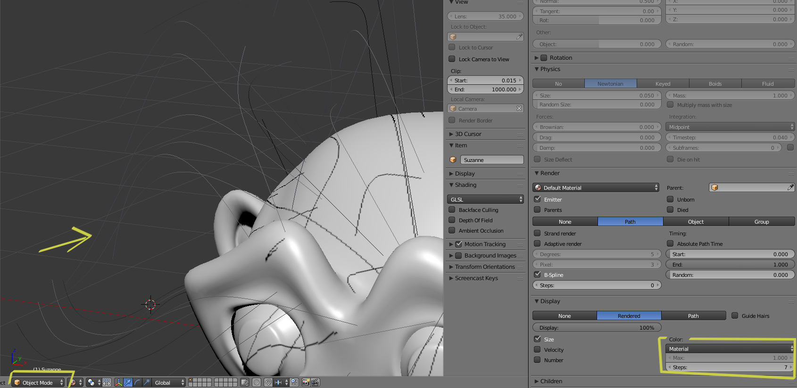The width and height of the screenshot is (797, 388).
Task: Click the viewport shading sphere icon
Action: (73, 382)
